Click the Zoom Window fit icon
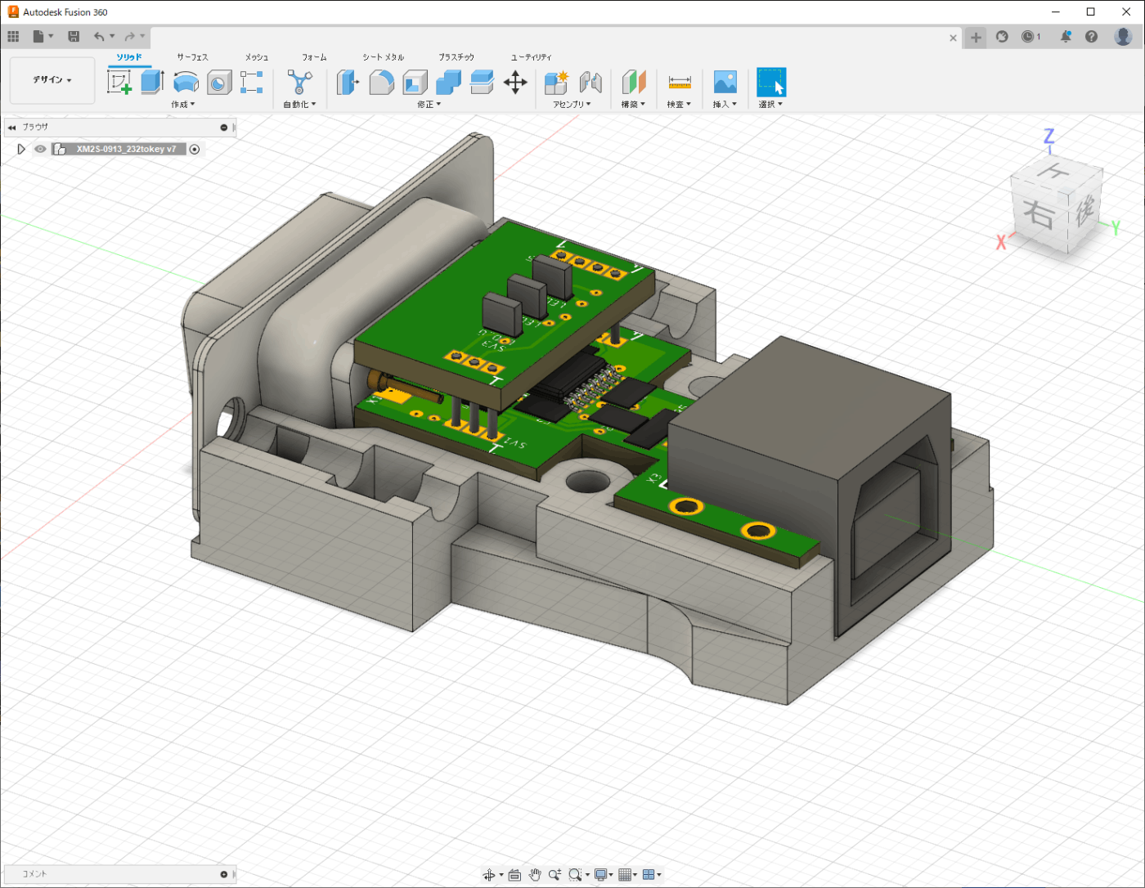Screen dimensions: 1145x888 pyautogui.click(x=575, y=875)
